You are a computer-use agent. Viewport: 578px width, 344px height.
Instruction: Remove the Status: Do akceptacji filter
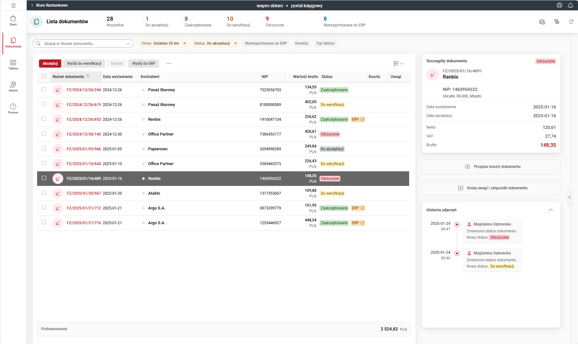click(x=236, y=43)
